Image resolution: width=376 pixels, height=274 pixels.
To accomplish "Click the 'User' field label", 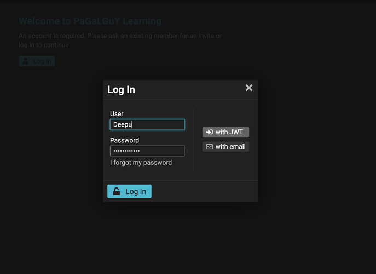I will [x=117, y=114].
